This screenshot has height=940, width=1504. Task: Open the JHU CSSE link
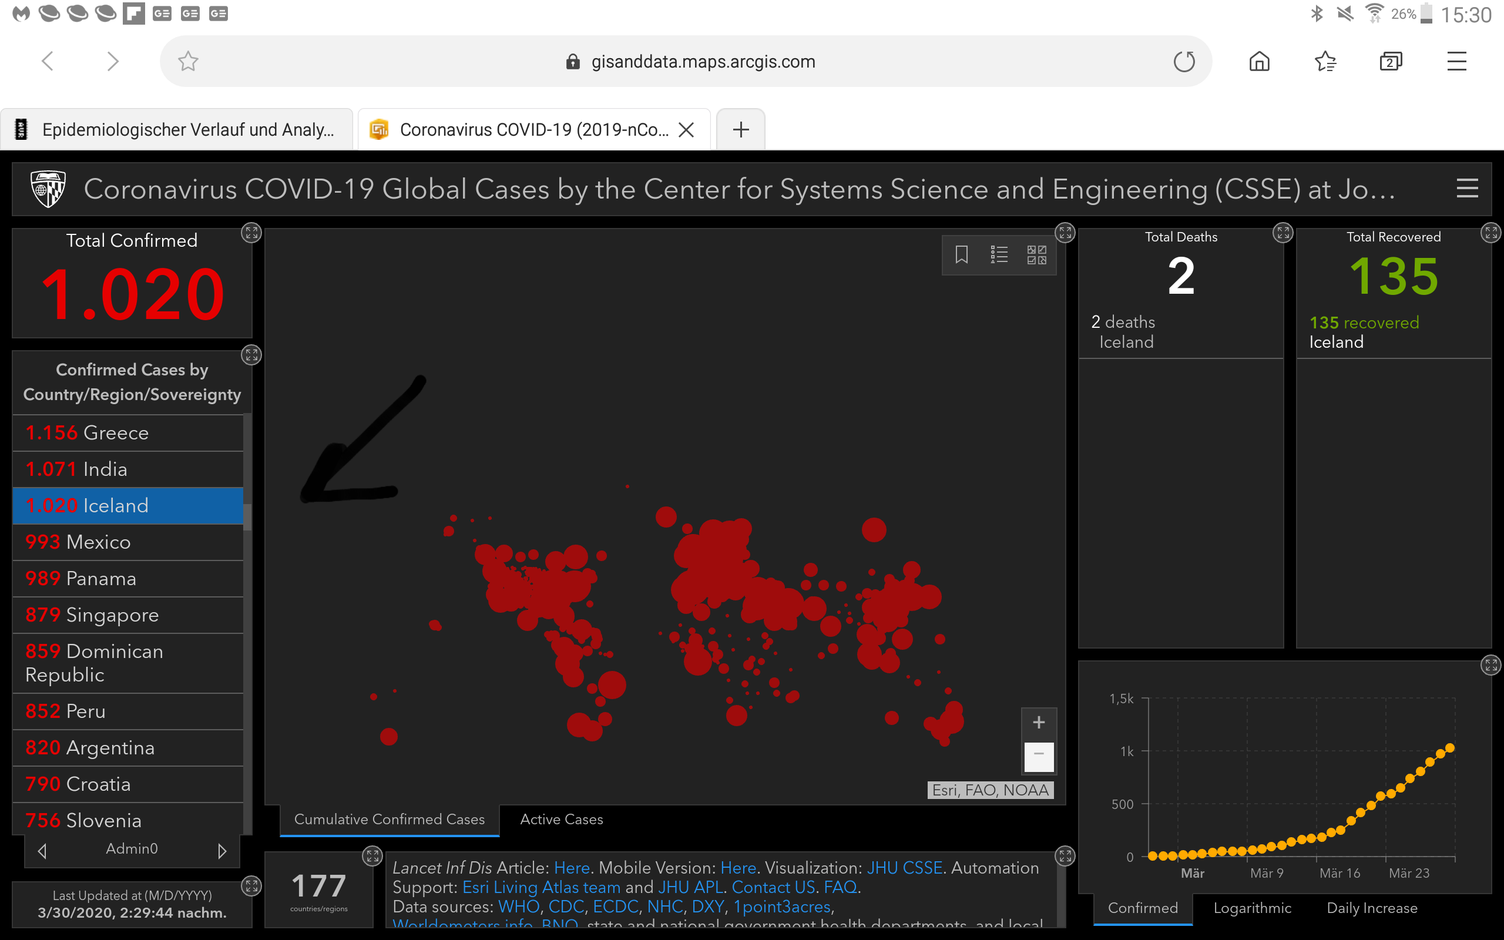pos(904,868)
